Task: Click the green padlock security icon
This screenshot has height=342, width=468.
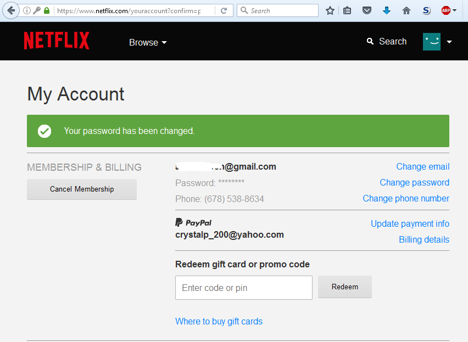Action: (x=47, y=10)
